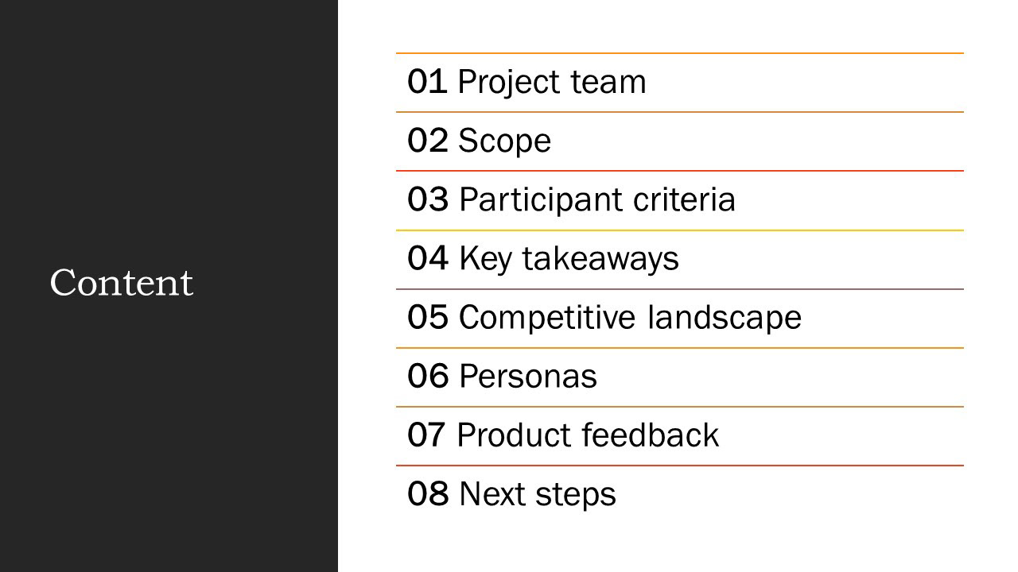Click the 'Key takeaways' entry text
This screenshot has height=572, width=1018.
569,259
